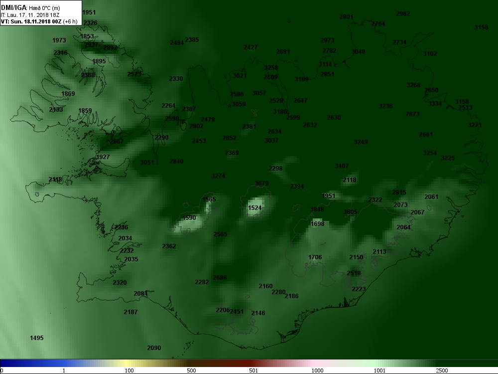Click the value 2320 on the map
498x374 pixels.
coord(120,283)
